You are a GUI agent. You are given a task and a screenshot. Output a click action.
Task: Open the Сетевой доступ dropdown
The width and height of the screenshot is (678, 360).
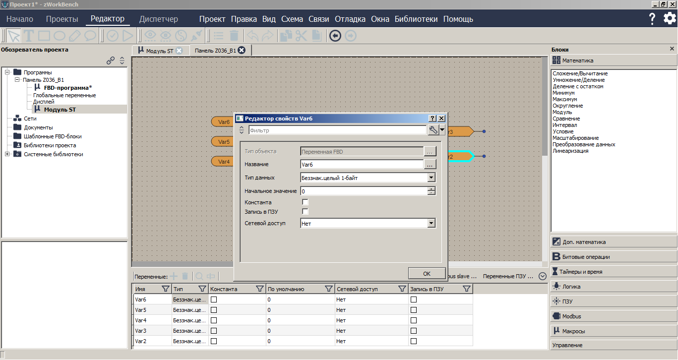click(x=431, y=223)
